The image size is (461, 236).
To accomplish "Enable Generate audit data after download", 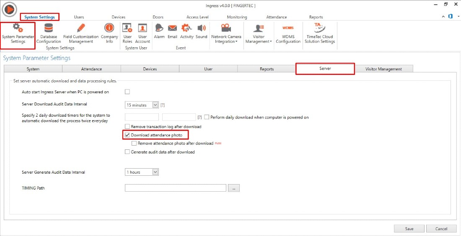I will coord(127,152).
